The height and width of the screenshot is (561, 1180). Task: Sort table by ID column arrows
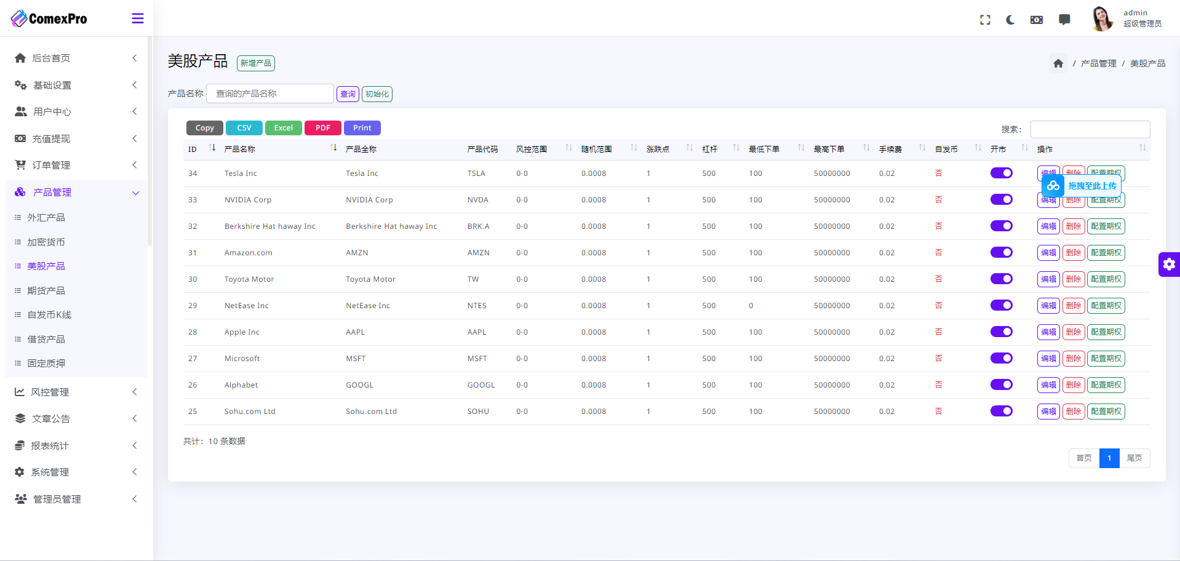(x=212, y=148)
